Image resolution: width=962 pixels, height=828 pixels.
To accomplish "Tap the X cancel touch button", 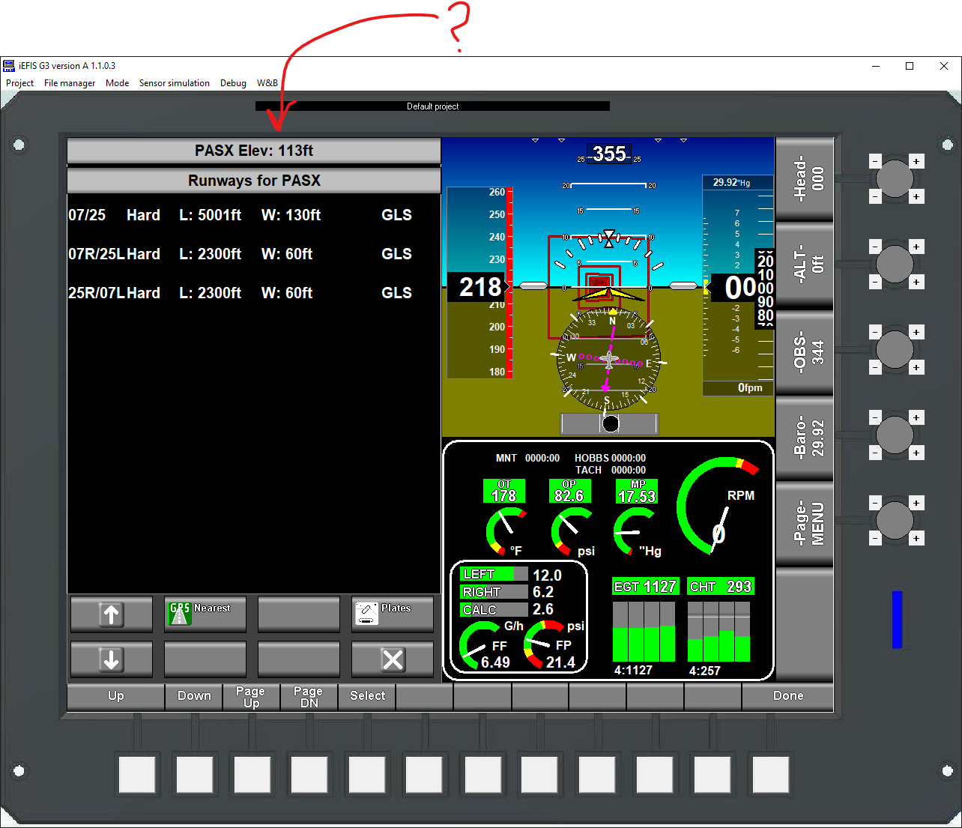I will click(393, 659).
